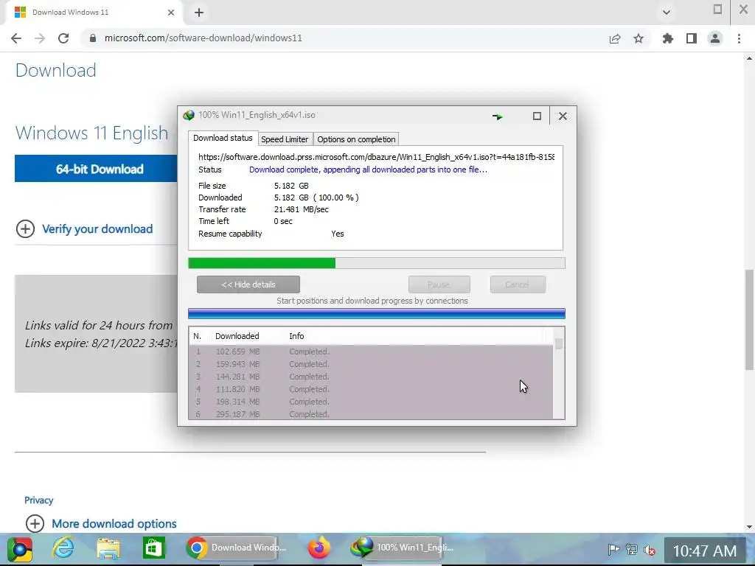
Task: Reload the Microsoft download page
Action: click(63, 38)
